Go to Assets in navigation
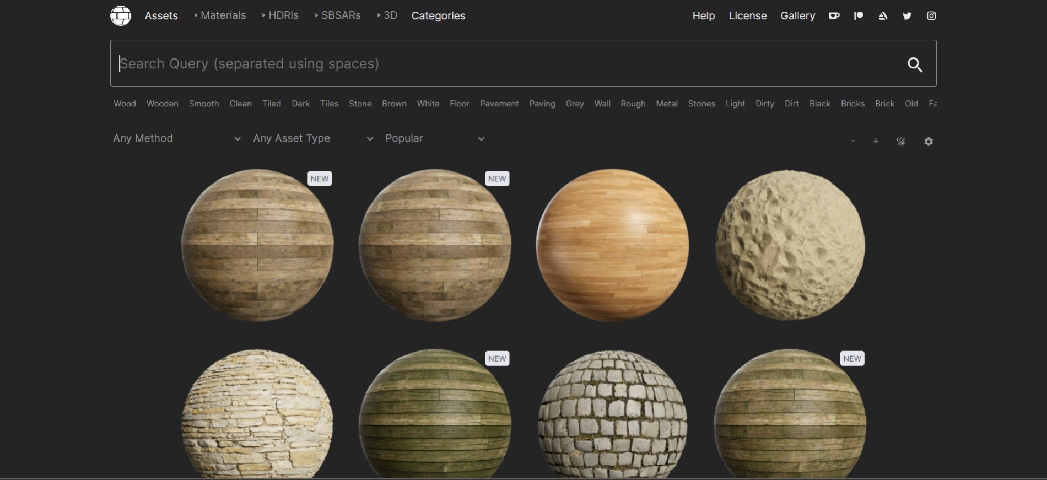Screen dimensions: 1047x480 (161, 15)
